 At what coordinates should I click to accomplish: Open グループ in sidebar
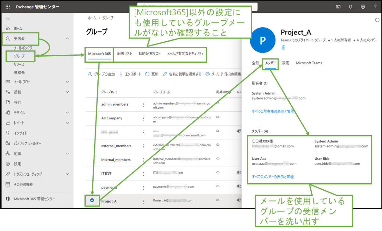(19, 56)
